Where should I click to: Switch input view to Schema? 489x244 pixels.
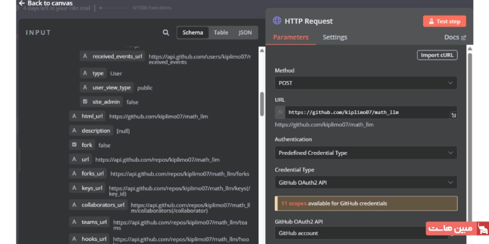tap(193, 32)
